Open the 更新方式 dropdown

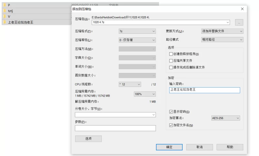coord(222,31)
